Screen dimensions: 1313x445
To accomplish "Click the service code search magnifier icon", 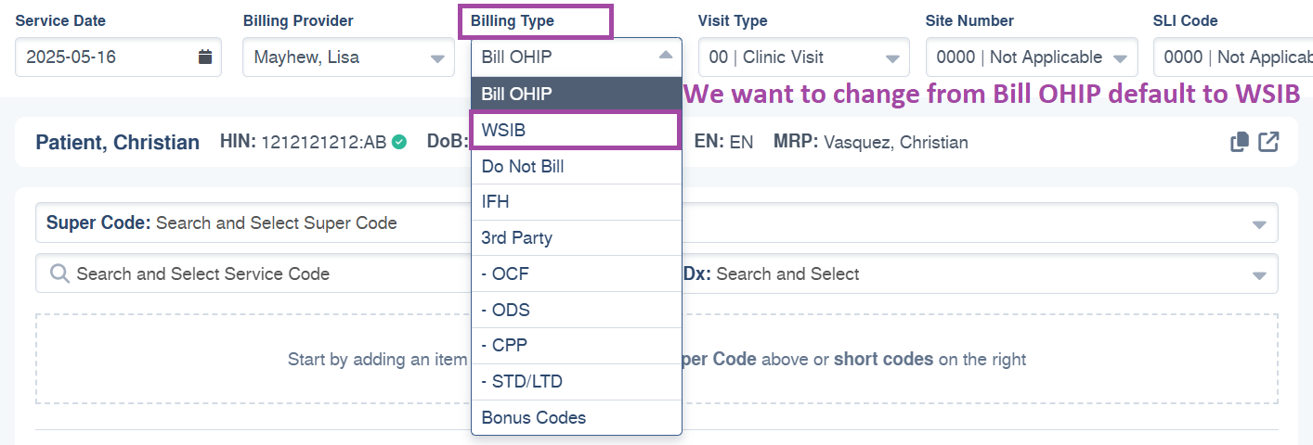I will (59, 273).
